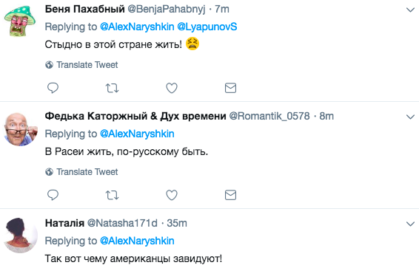This screenshot has width=419, height=268.
Task: Open @AlexNaryshkin link in Беня's reply
Action: [x=137, y=27]
